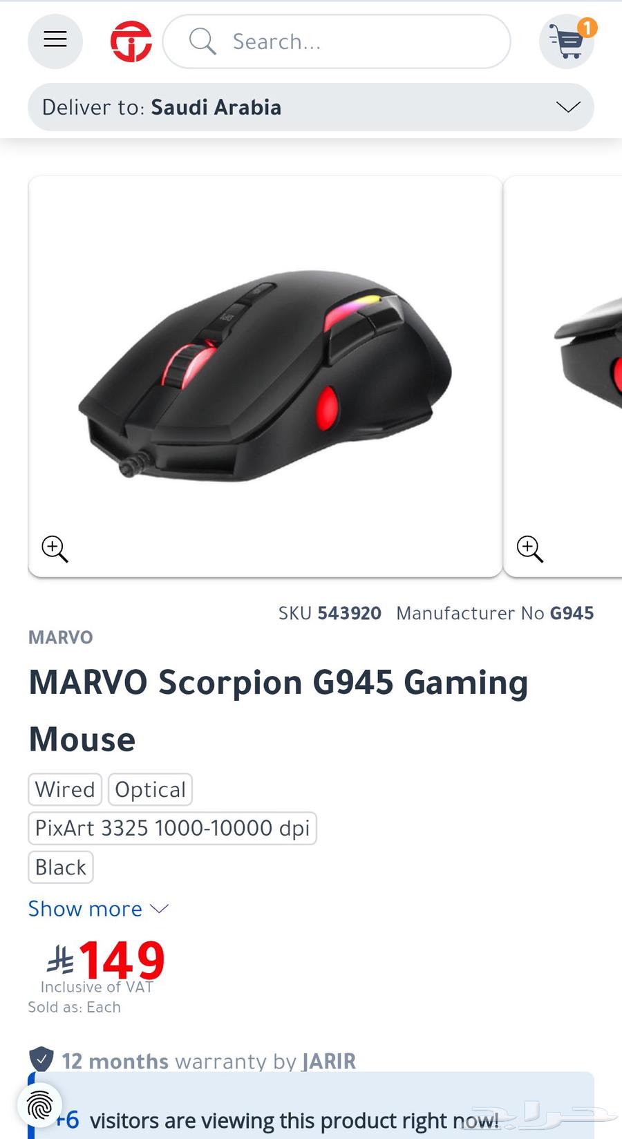Select the Wired attribute chip

pyautogui.click(x=64, y=789)
